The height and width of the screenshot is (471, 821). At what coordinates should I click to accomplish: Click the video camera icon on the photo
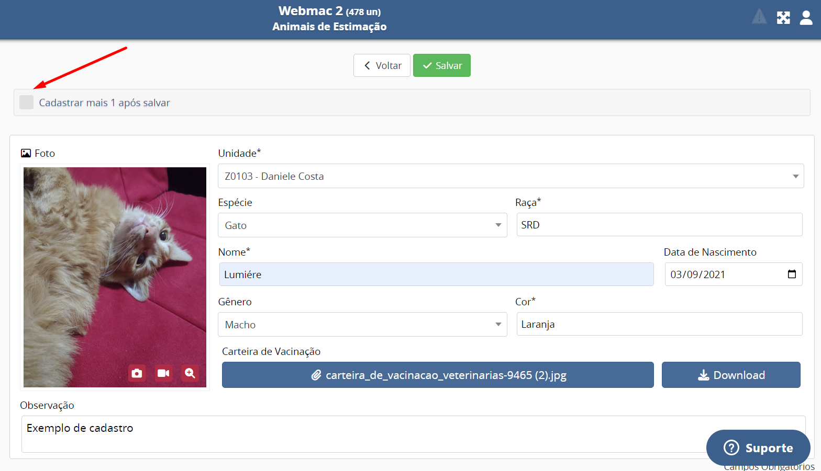pos(163,373)
